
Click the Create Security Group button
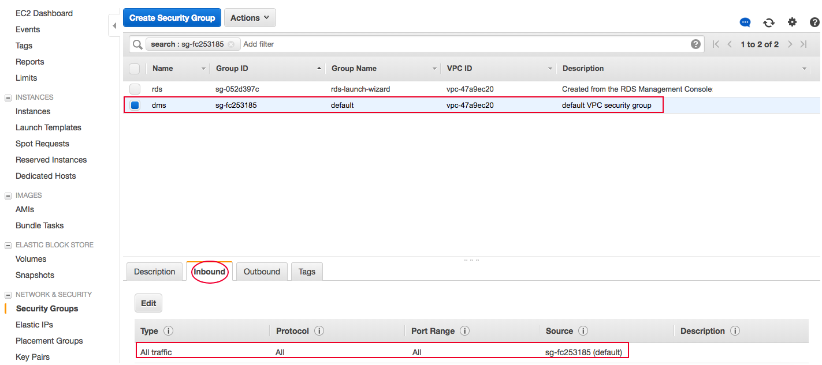(x=172, y=17)
